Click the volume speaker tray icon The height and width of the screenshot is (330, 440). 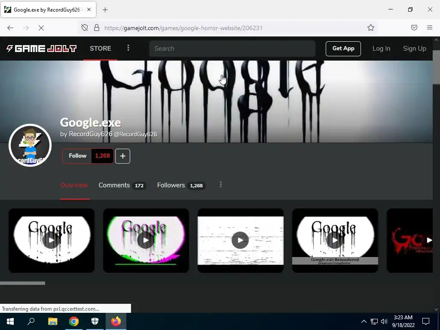(384, 321)
